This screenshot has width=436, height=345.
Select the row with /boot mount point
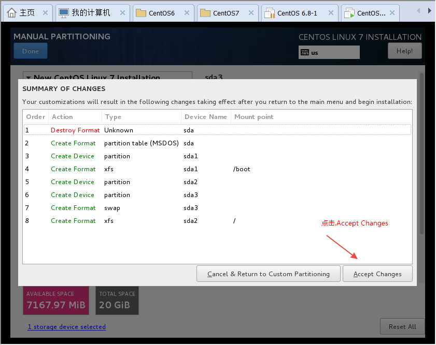(x=217, y=169)
